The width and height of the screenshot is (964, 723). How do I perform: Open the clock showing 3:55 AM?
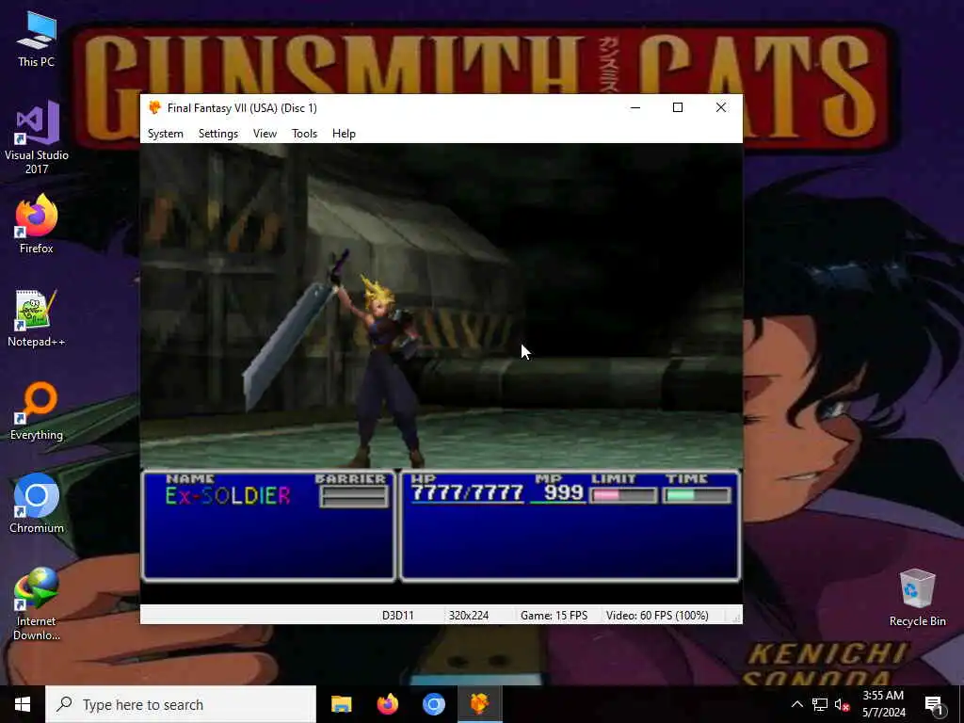pos(883,704)
